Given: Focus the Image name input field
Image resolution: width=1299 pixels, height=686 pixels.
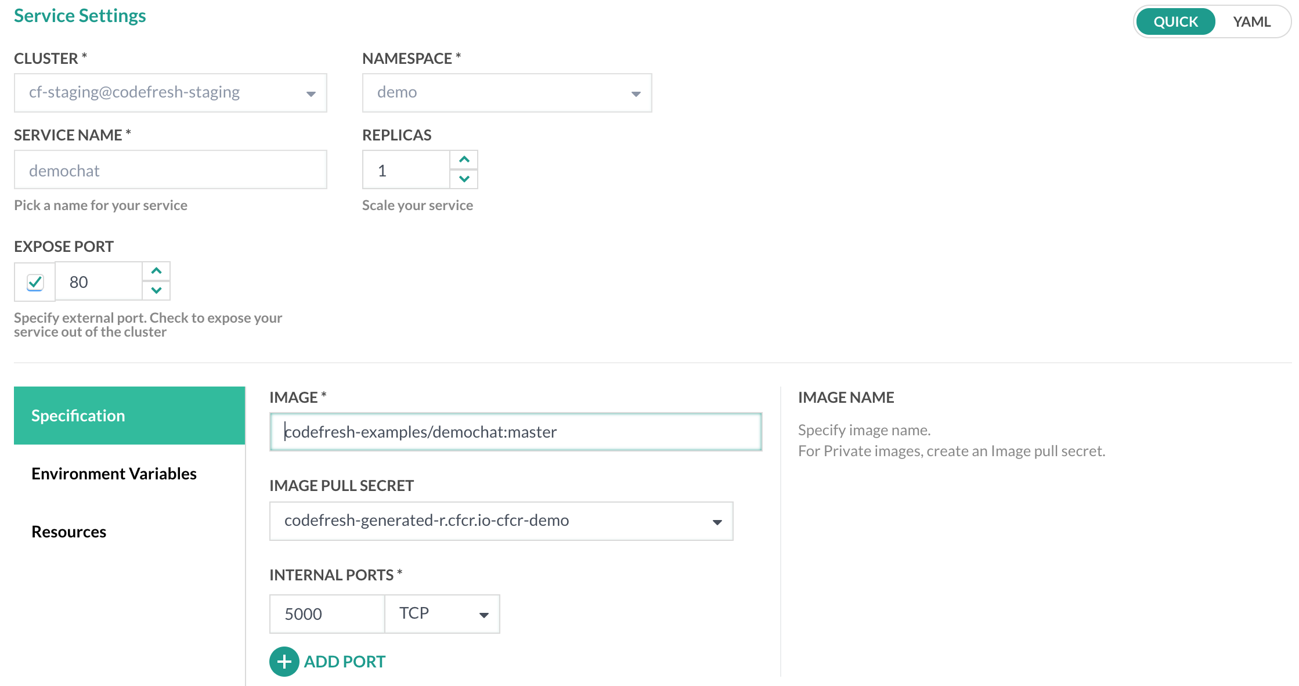Looking at the screenshot, I should [x=515, y=432].
